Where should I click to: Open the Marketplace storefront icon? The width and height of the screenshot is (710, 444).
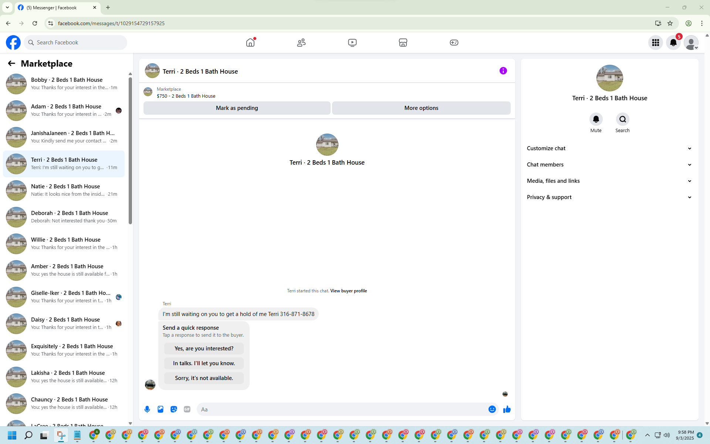[403, 43]
